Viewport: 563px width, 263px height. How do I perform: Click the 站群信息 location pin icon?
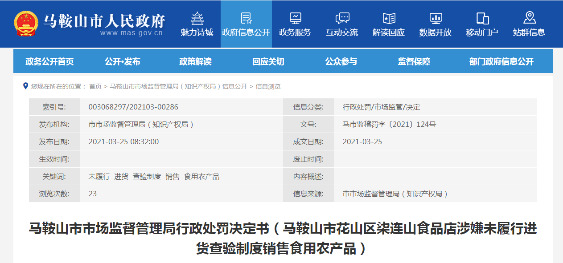(x=529, y=18)
